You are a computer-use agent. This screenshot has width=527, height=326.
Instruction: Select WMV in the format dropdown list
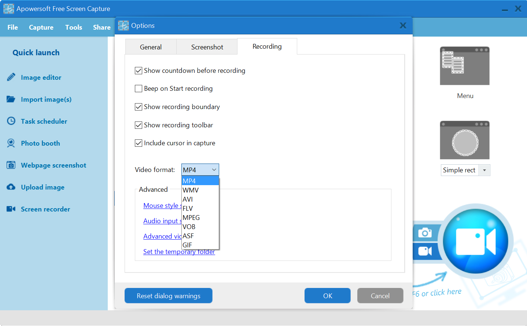pos(191,190)
